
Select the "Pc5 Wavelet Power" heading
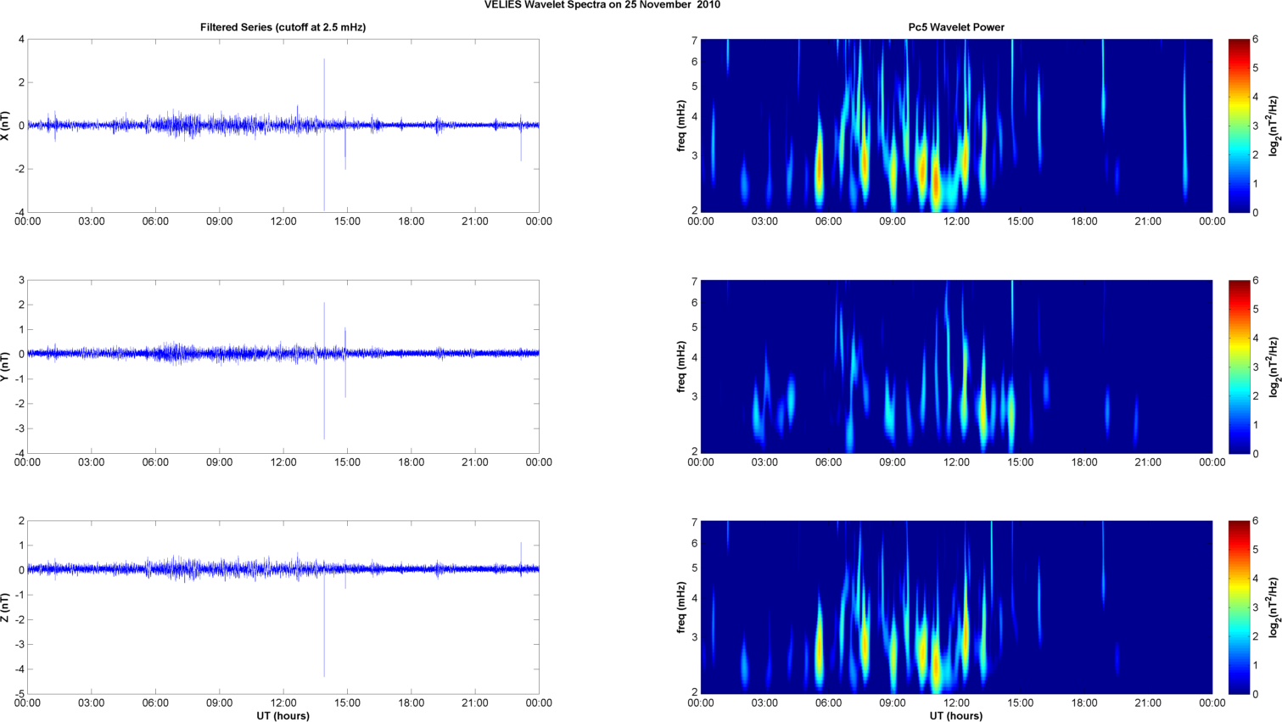956,27
